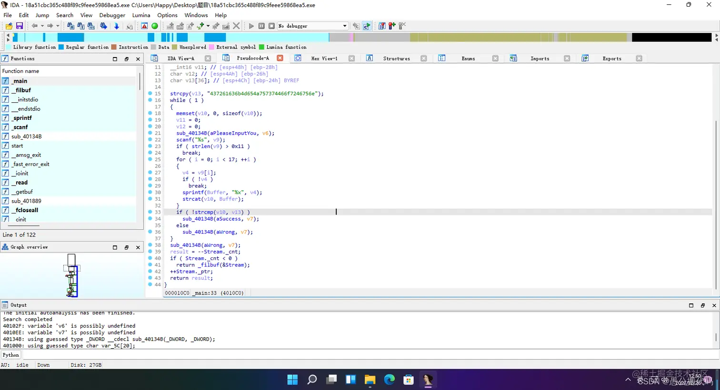The image size is (720, 390).
Task: Toggle breakpoint dot on line 33
Action: tap(150, 212)
